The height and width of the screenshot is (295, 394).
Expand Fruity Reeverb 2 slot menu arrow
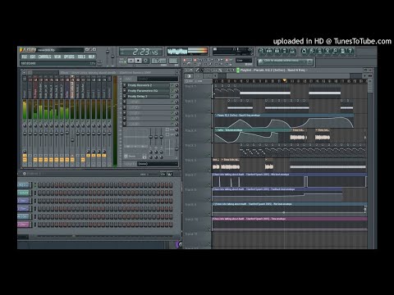pyautogui.click(x=125, y=85)
